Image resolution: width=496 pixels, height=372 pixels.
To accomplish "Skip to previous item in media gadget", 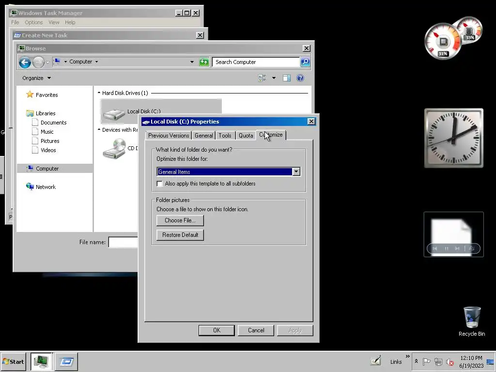I will [x=435, y=248].
